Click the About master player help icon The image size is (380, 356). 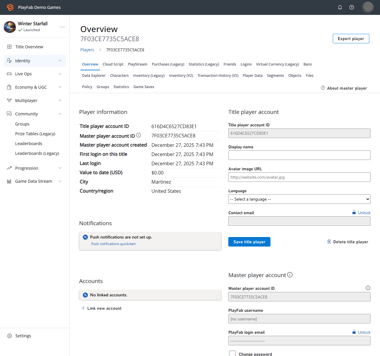tap(323, 88)
